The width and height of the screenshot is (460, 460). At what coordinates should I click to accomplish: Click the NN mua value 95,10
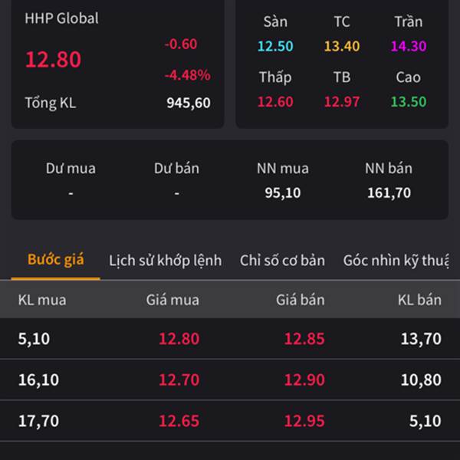[x=282, y=193]
